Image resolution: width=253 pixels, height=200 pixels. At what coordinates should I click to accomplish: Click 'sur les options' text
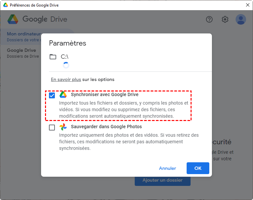(x=98, y=79)
